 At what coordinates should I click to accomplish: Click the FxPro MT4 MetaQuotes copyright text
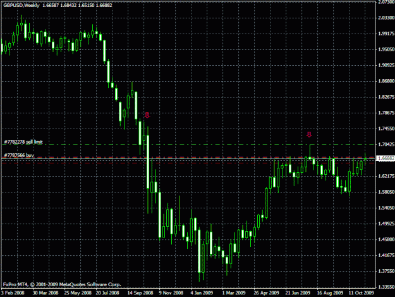point(62,284)
